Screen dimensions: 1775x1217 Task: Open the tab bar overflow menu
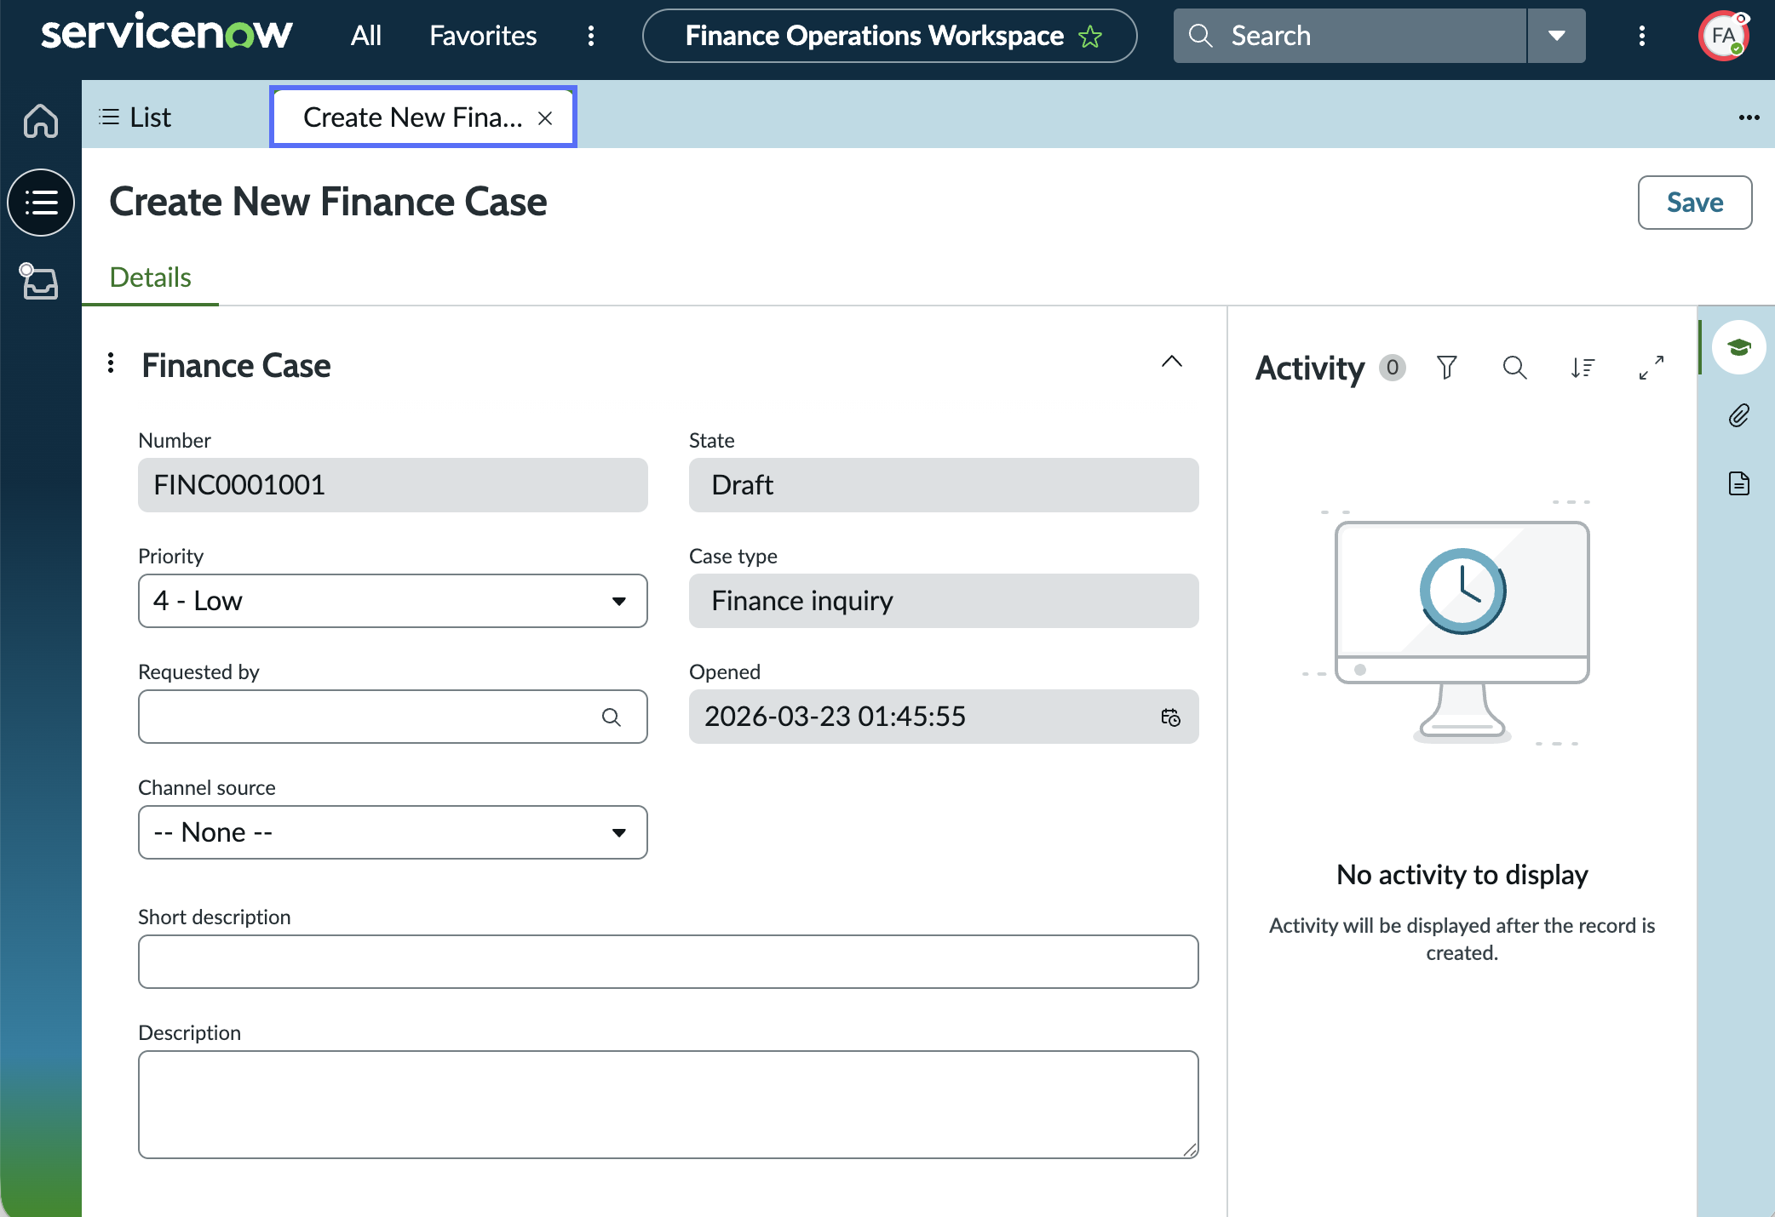point(1749,117)
